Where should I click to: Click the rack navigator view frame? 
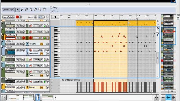(x=168, y=36)
